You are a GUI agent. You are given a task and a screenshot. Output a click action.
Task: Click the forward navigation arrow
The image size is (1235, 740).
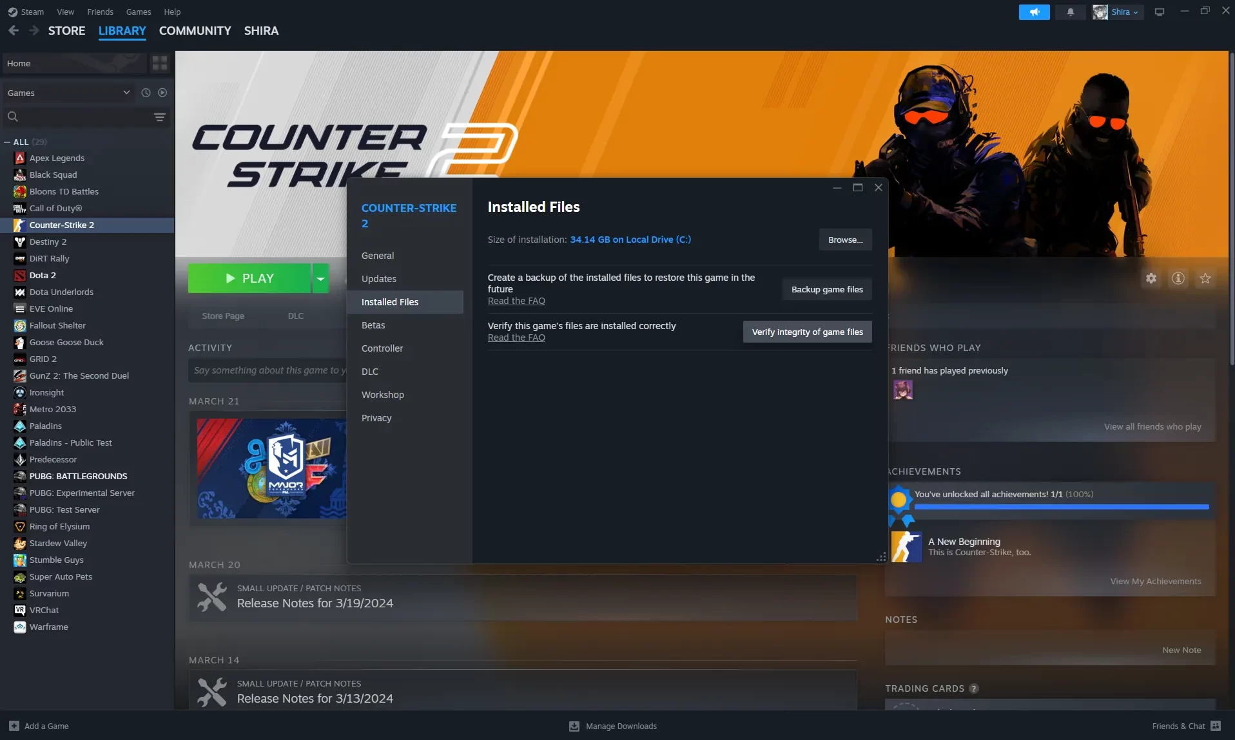pos(34,30)
